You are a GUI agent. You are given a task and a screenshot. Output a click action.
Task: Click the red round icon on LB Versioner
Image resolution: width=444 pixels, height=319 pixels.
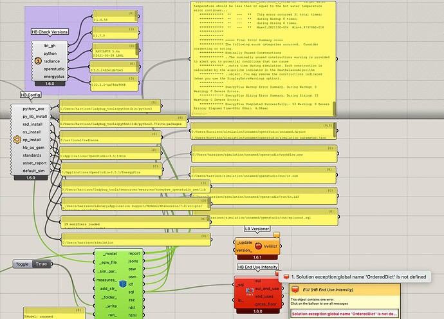tap(258, 246)
